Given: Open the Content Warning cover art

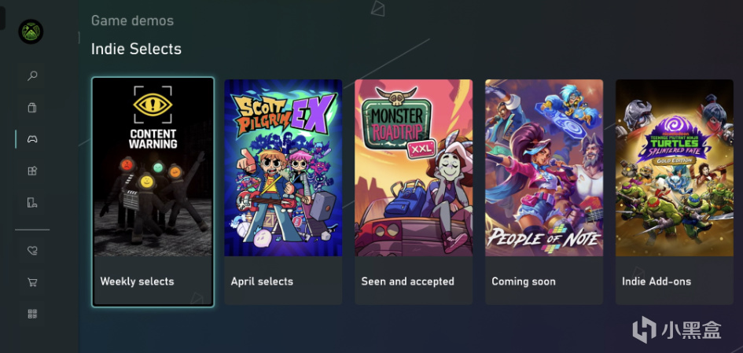Looking at the screenshot, I should point(153,167).
